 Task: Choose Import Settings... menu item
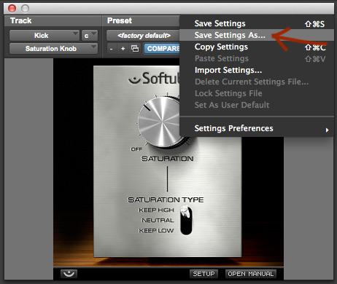point(257,70)
